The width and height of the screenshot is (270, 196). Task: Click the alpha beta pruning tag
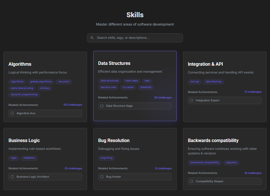(x=22, y=88)
